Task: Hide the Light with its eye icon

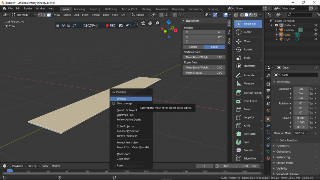Action: [316, 39]
